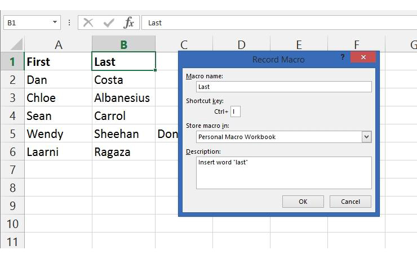Click the OK button in Record Macro
The image size is (417, 259).
303,202
